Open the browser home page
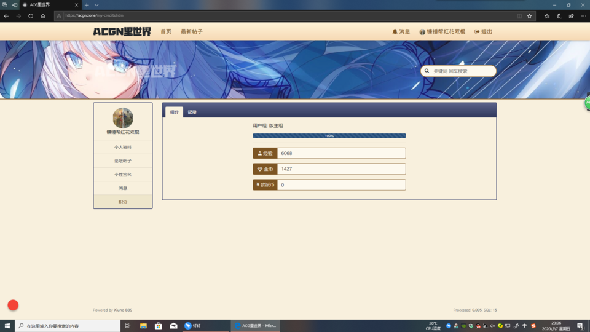Screen dimensions: 590x332 [43, 16]
